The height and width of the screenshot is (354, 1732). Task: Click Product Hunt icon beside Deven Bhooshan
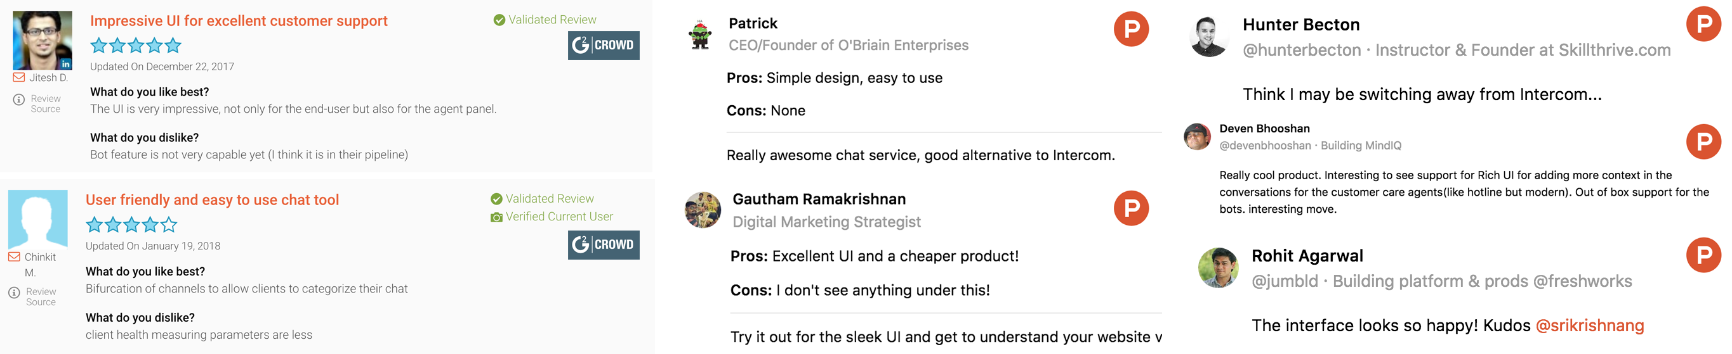(x=1703, y=141)
